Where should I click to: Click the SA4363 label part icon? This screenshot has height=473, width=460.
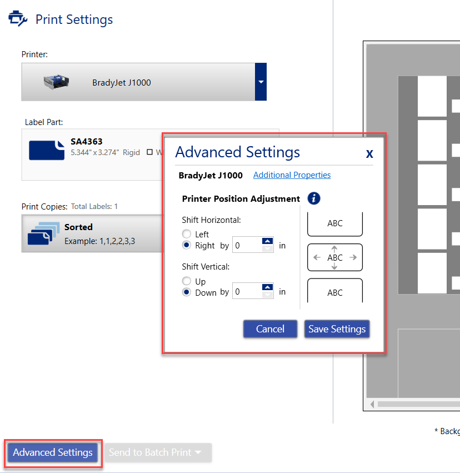point(46,150)
